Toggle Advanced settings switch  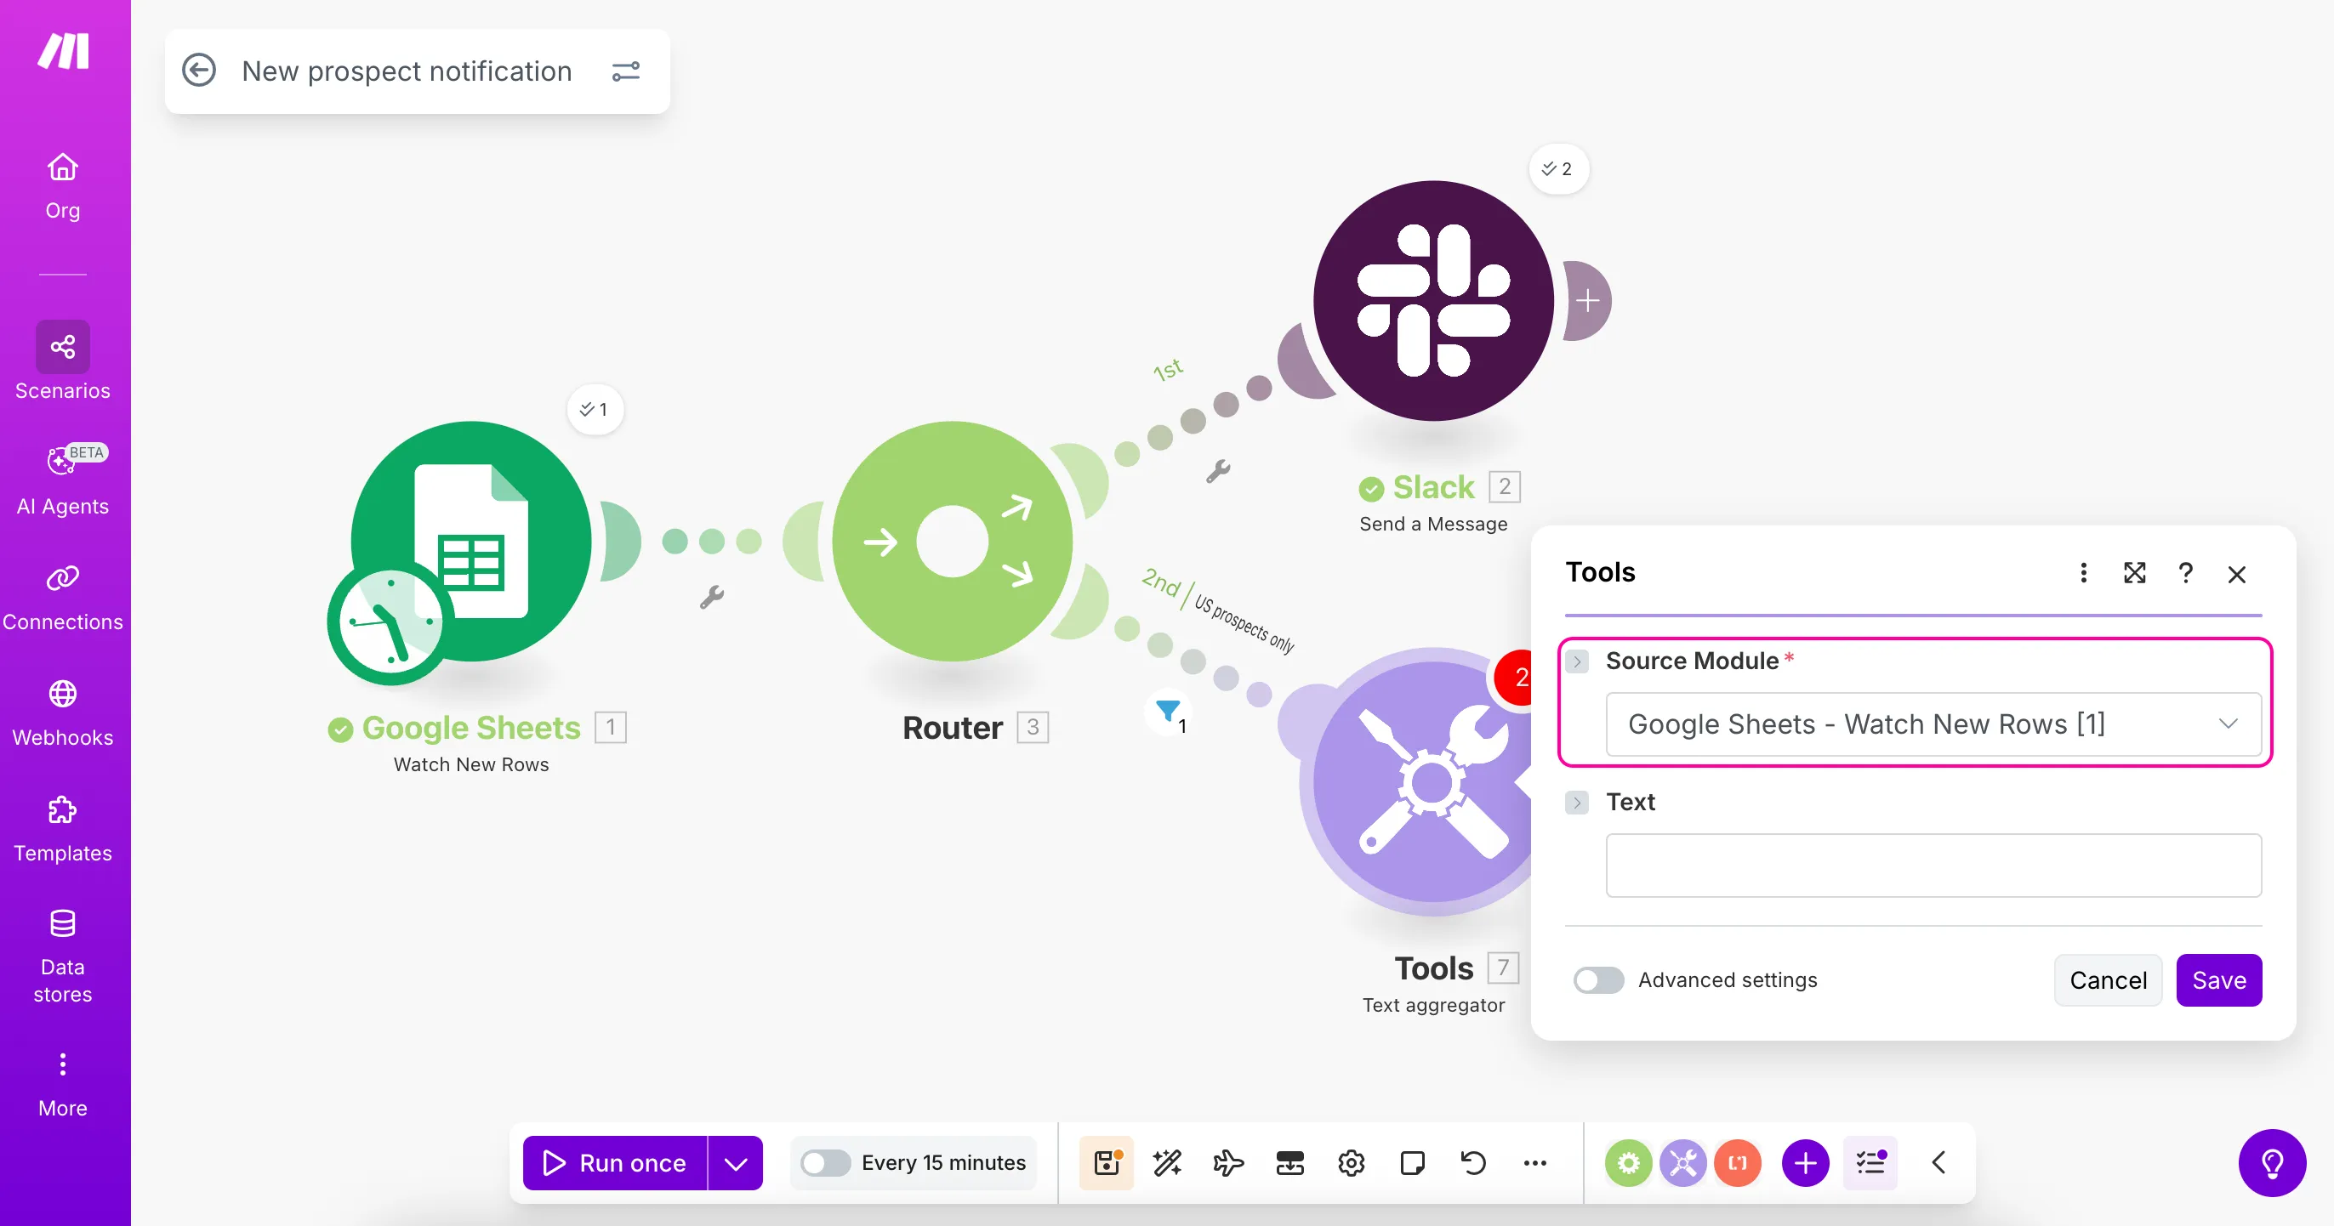coord(1598,979)
